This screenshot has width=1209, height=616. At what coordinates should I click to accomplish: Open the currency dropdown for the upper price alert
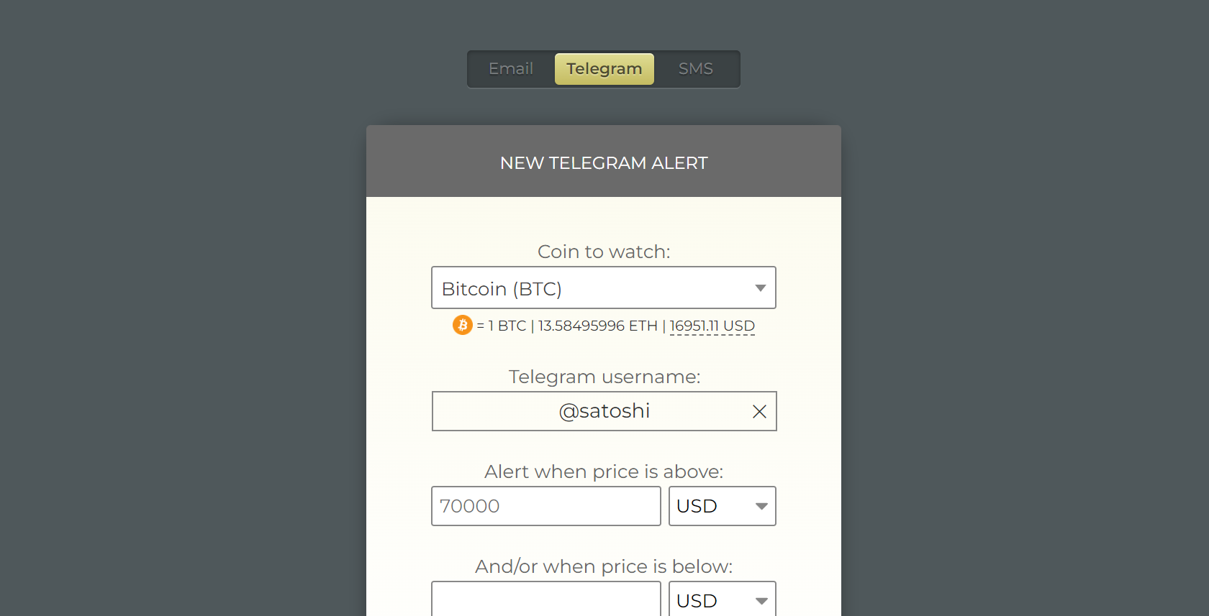click(x=722, y=506)
